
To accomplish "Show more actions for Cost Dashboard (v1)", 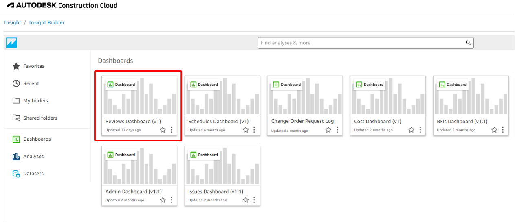I will 420,130.
